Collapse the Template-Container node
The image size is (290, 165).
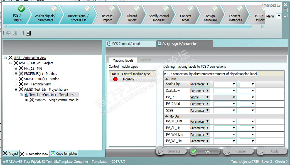[x=21, y=95]
